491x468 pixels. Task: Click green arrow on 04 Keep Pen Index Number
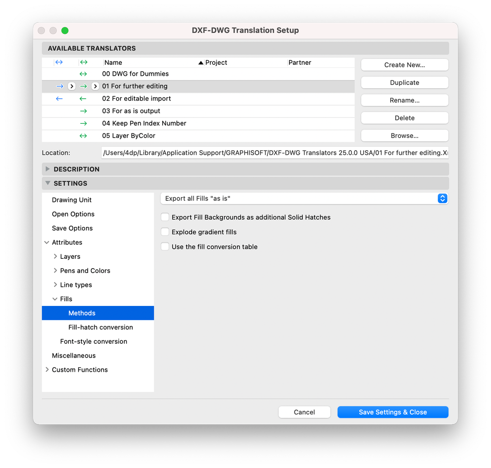point(83,124)
